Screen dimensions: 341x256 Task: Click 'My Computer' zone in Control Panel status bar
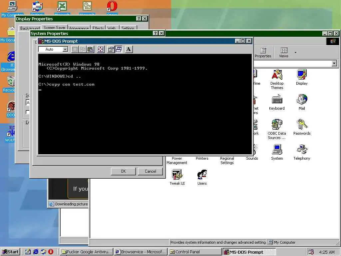click(284, 242)
